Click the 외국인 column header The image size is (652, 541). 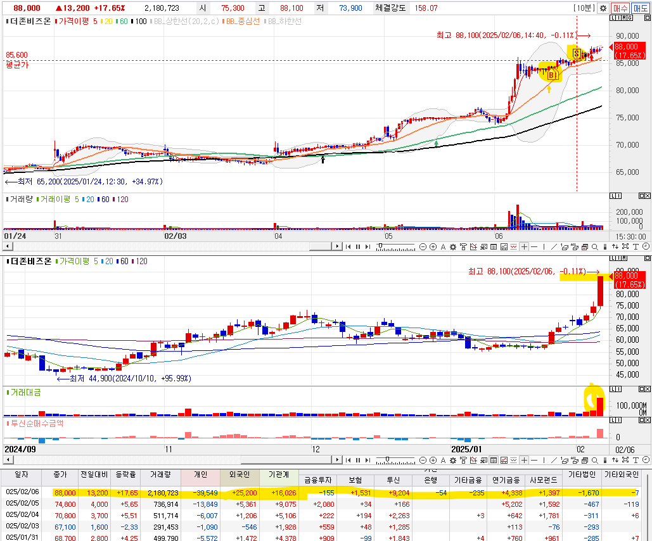click(x=240, y=474)
